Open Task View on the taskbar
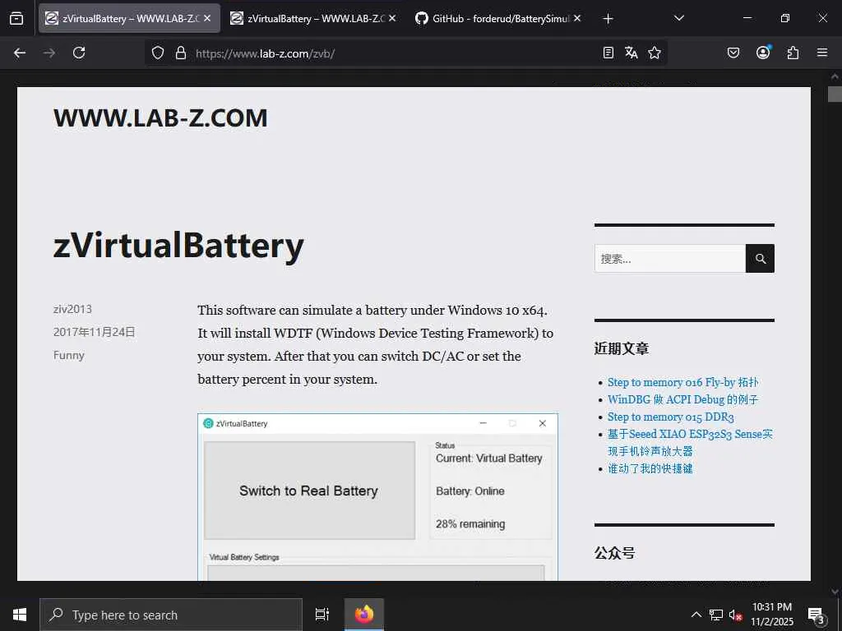Viewport: 842px width, 631px height. 322,615
